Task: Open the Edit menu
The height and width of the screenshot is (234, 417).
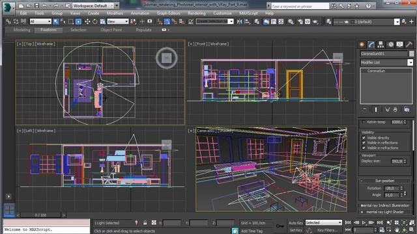Action: tap(23, 13)
